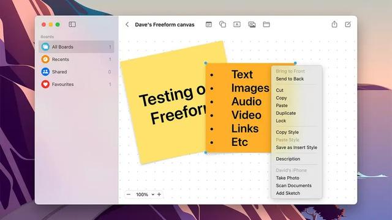Go back with the left chevron
Image resolution: width=392 pixels, height=220 pixels.
[x=127, y=24]
